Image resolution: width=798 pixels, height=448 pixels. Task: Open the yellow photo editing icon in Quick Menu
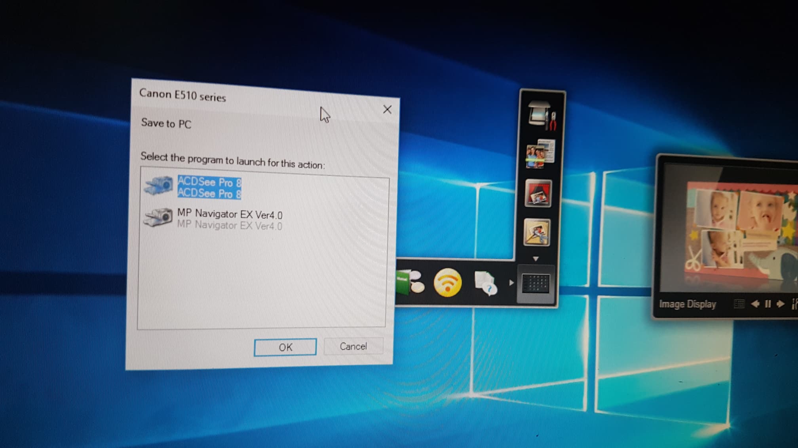(537, 232)
